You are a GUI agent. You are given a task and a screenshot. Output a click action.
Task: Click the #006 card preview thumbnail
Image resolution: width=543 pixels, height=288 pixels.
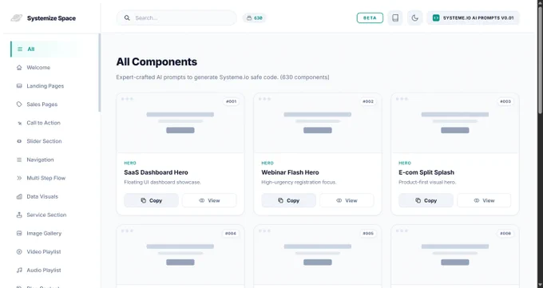[455, 255]
